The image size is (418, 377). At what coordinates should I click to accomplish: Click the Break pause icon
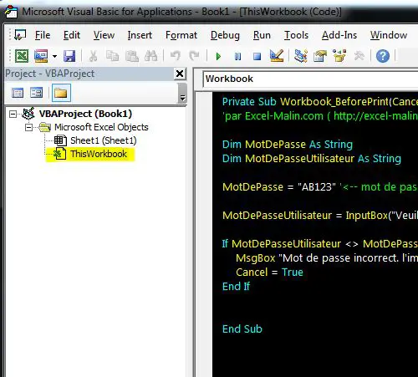237,57
